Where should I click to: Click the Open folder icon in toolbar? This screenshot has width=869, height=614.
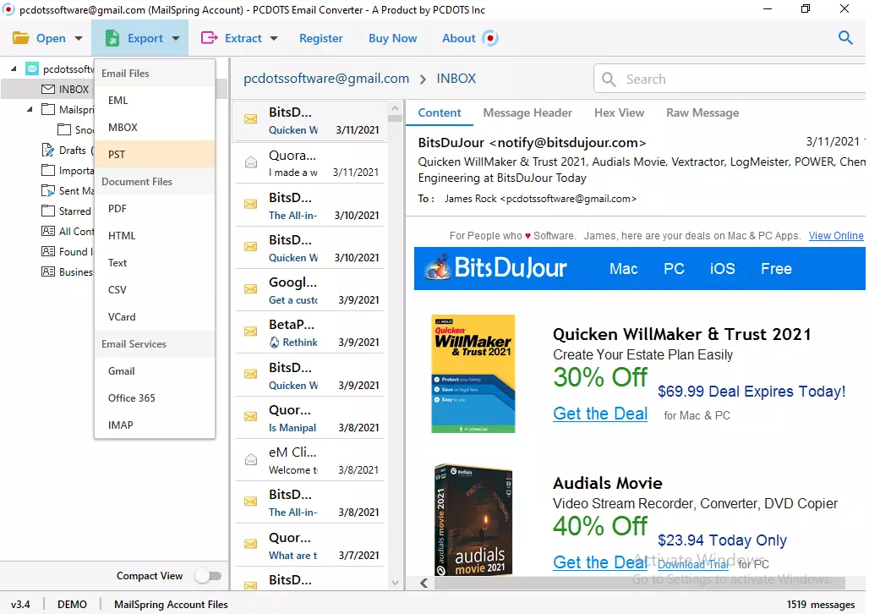tap(21, 38)
